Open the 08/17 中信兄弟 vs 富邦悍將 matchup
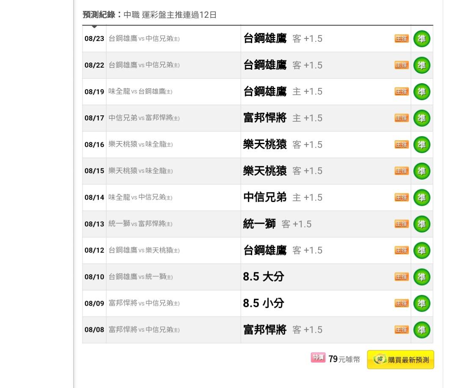 pos(144,118)
